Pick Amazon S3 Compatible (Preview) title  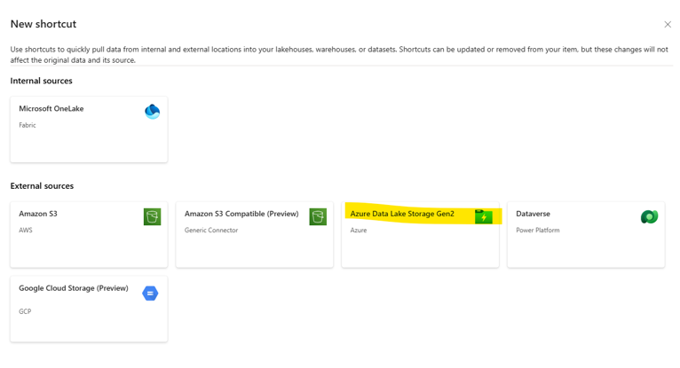pyautogui.click(x=241, y=214)
